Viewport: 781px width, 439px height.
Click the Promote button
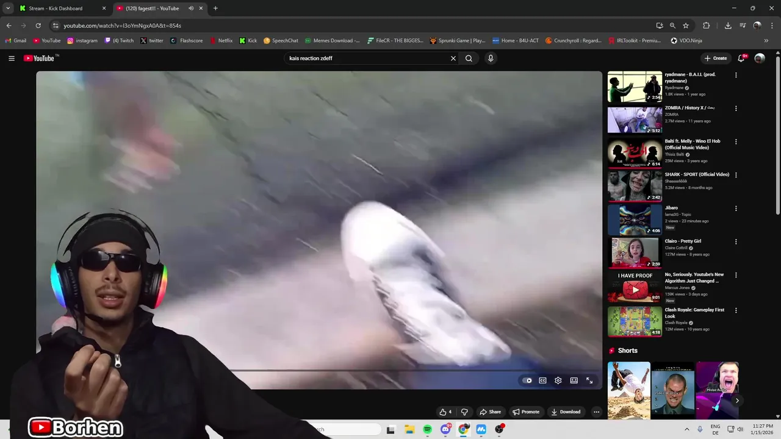(x=525, y=412)
